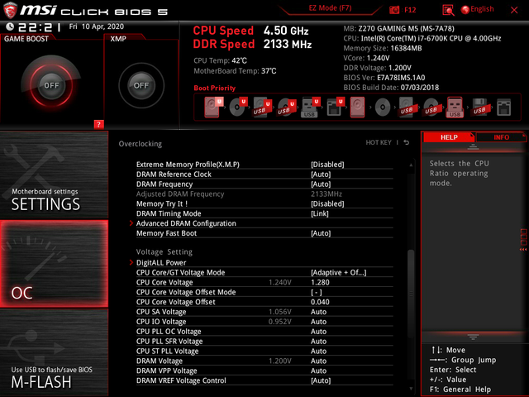529x397 pixels.
Task: Open DRAM Reference Clock [Auto] option
Action: (x=321, y=175)
